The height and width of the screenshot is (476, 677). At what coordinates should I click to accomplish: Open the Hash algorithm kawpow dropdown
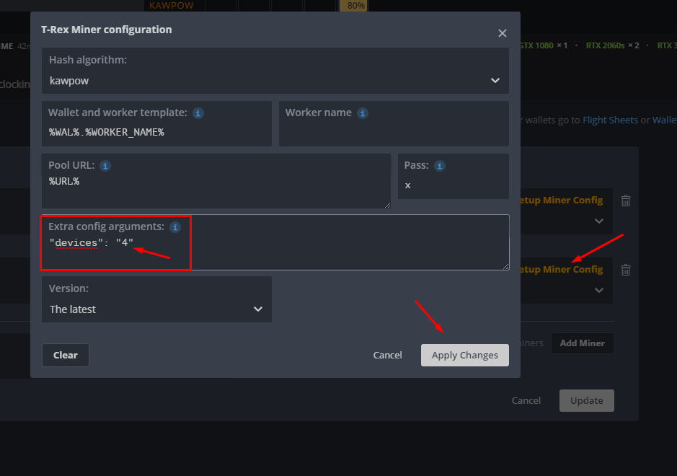pos(275,71)
